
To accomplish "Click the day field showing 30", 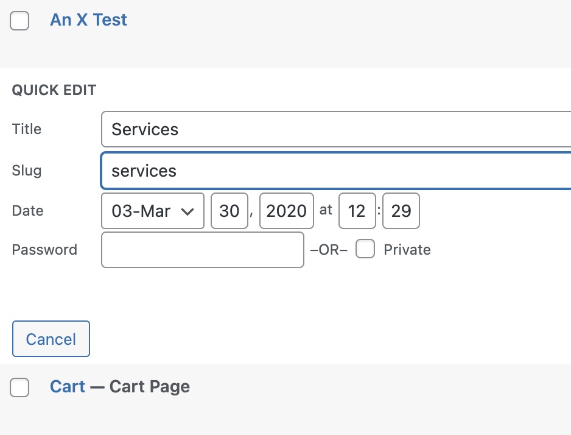I will [229, 211].
